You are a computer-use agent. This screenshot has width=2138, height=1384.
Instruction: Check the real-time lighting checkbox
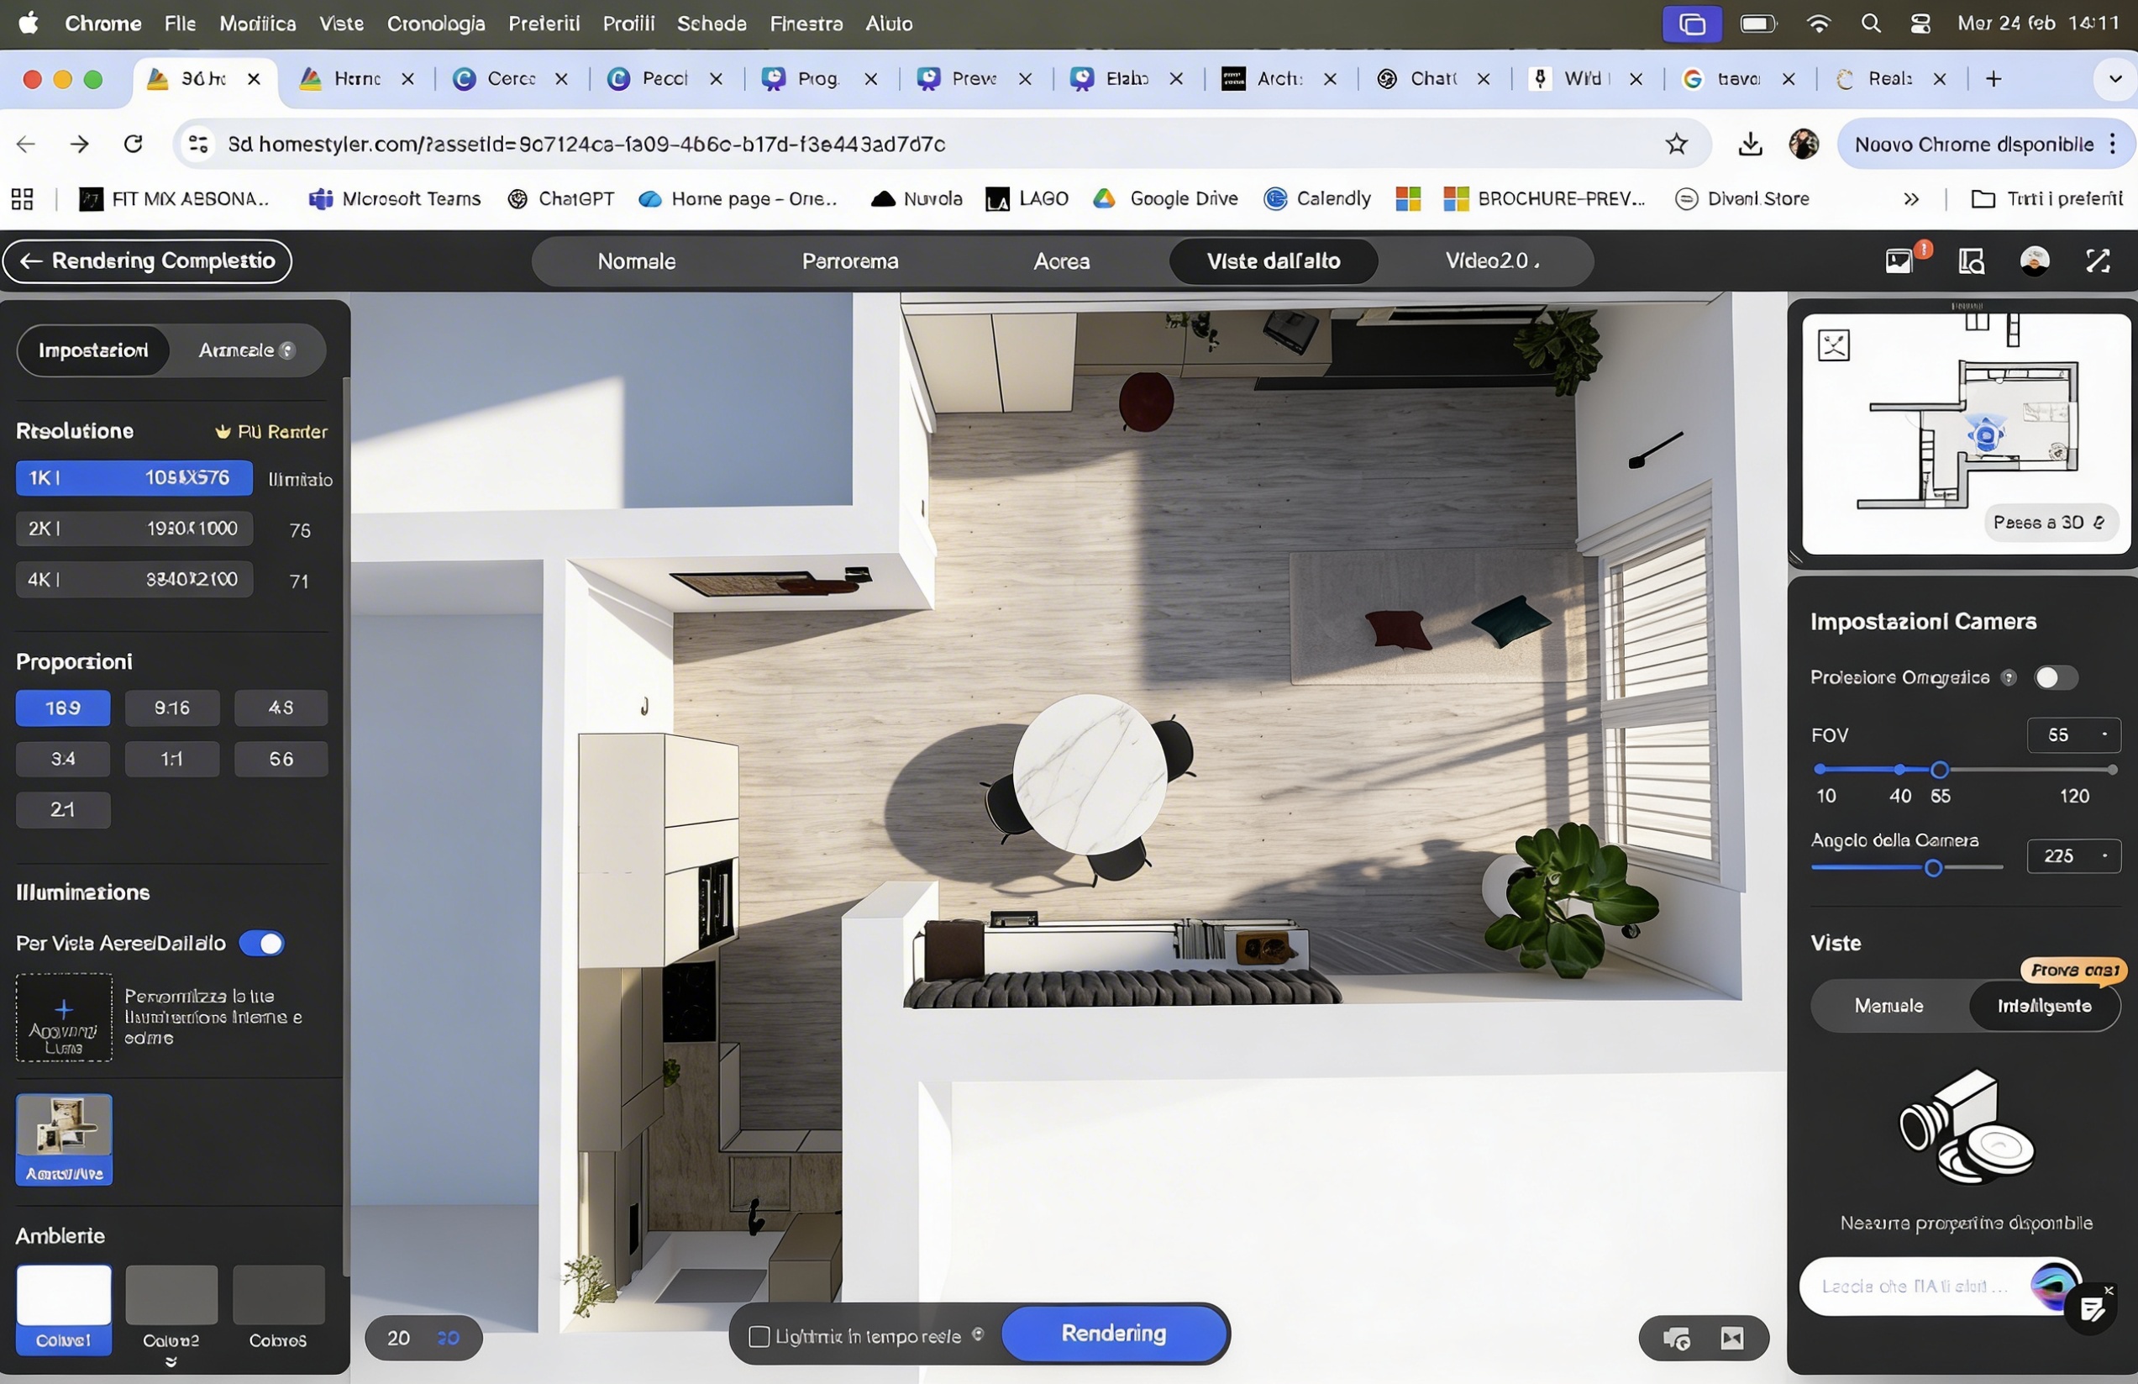[x=759, y=1337]
